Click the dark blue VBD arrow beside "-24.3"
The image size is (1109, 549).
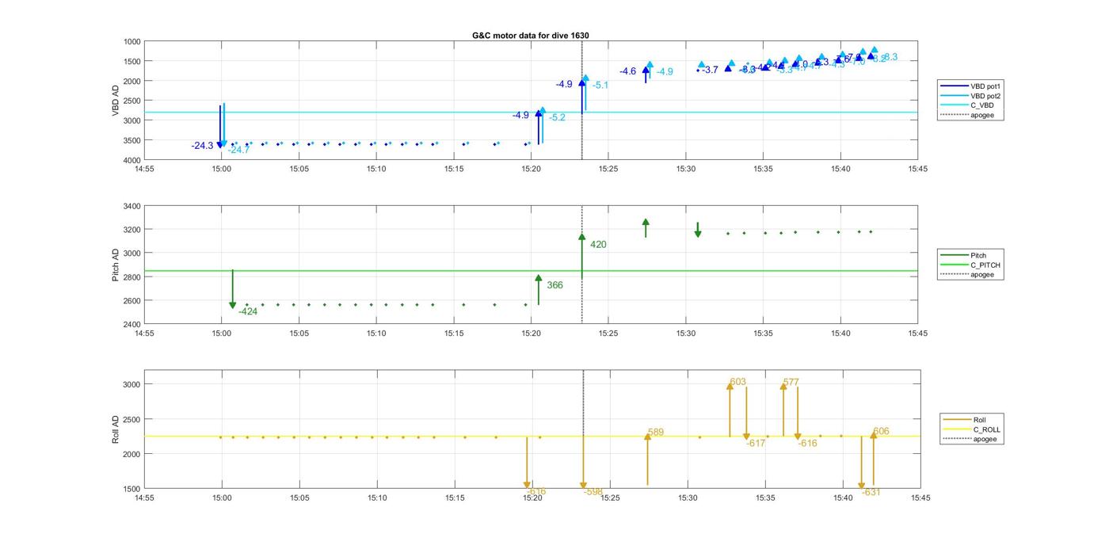pos(220,127)
